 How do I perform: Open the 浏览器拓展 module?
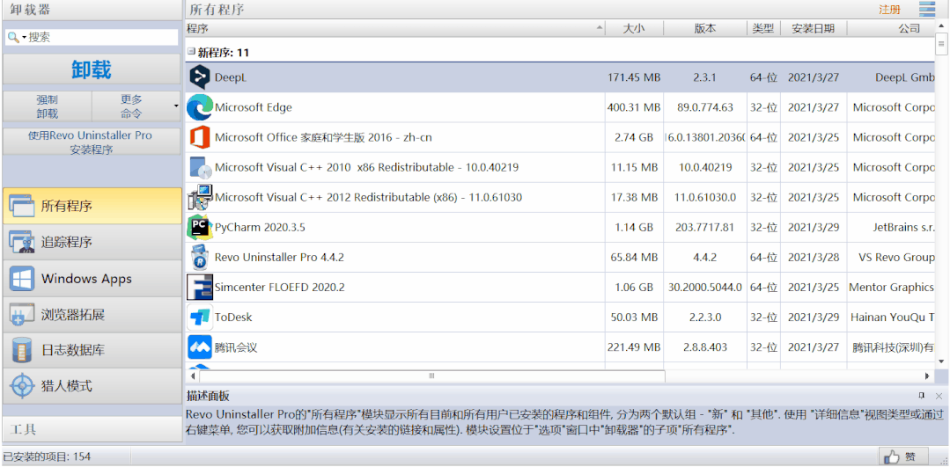pyautogui.click(x=92, y=315)
